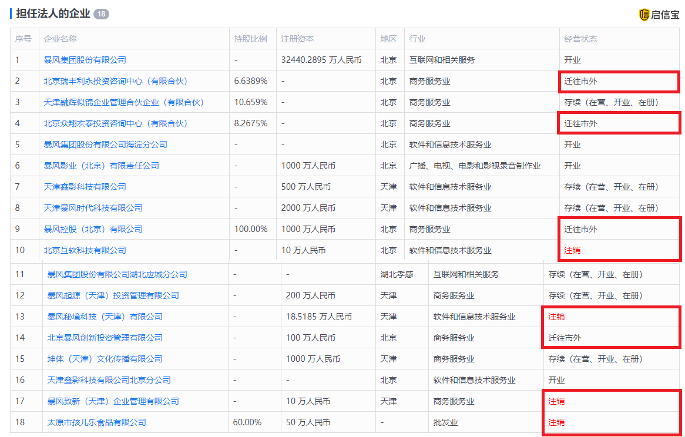
Task: Open 暴风集团股份有限公司 company link
Action: [85, 60]
